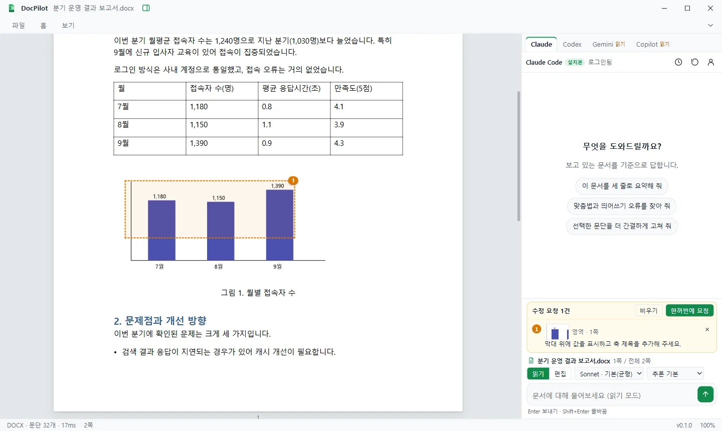722x431 pixels.
Task: Click the reset conversation icon
Action: (694, 62)
